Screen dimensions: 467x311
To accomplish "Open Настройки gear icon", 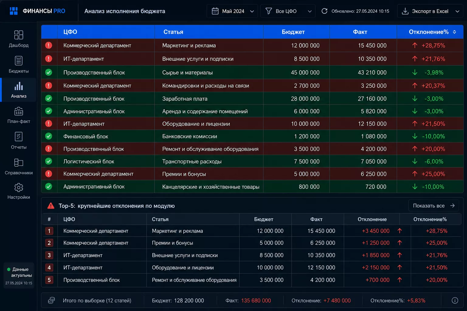I will click(19, 187).
